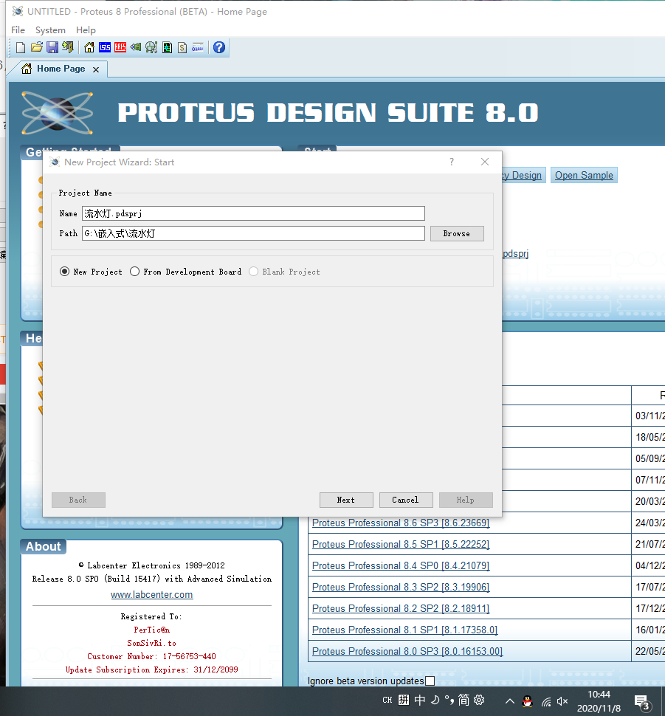Open the notification center with 3 alerts

coord(641,702)
